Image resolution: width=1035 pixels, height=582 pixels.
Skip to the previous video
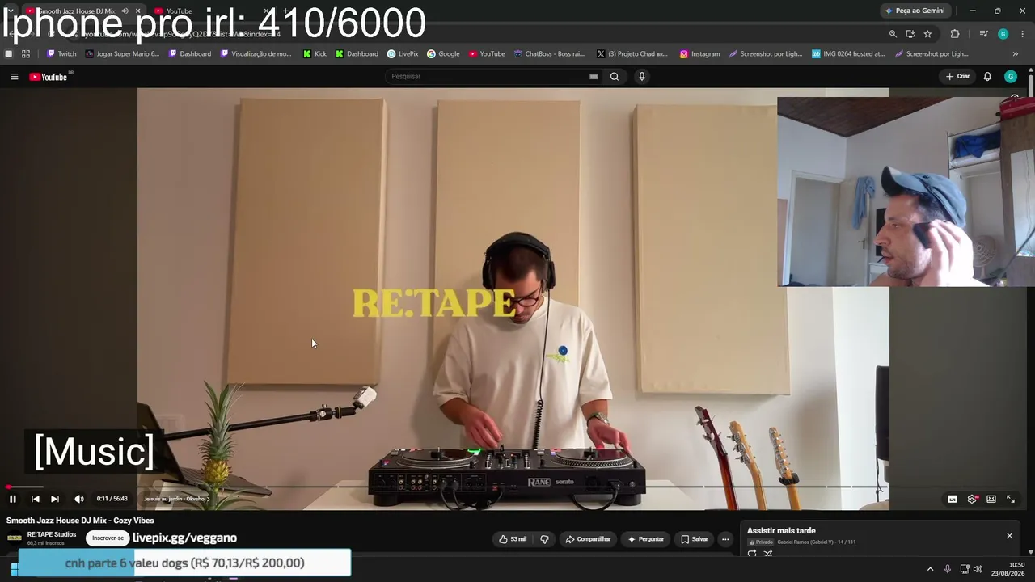35,499
